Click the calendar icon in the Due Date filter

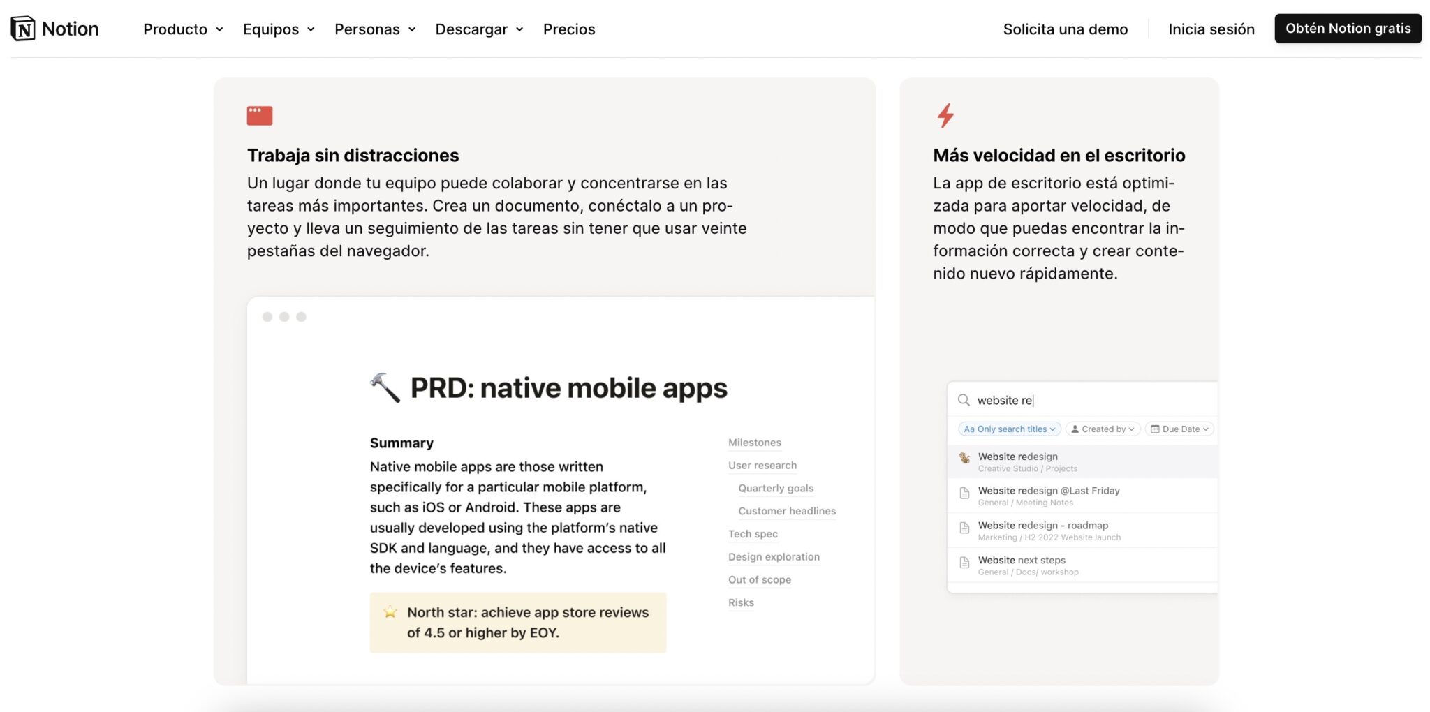click(x=1154, y=429)
